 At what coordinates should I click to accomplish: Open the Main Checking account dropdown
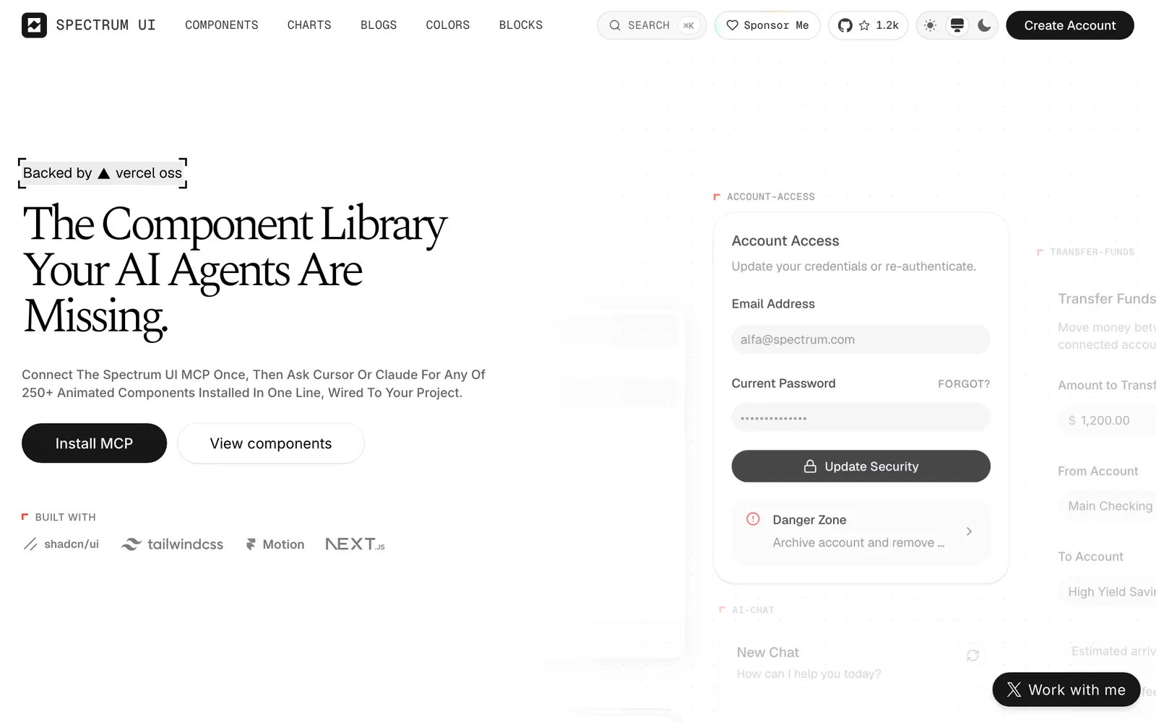tap(1108, 506)
